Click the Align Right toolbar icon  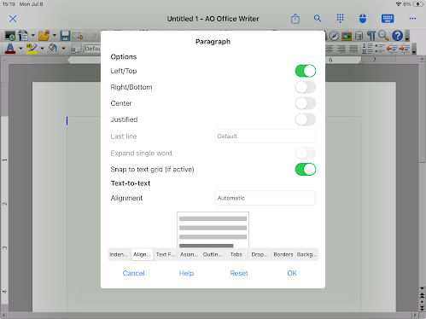click(x=341, y=49)
